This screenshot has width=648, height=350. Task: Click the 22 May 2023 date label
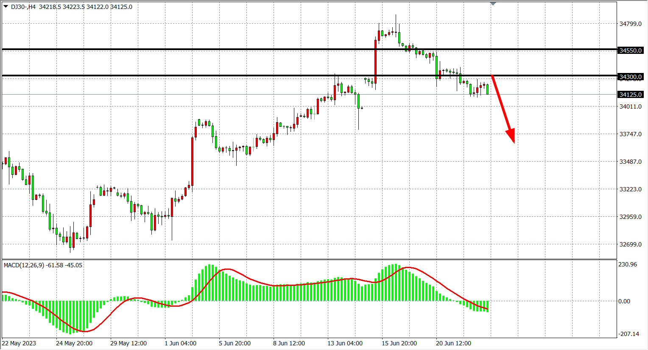(x=19, y=343)
